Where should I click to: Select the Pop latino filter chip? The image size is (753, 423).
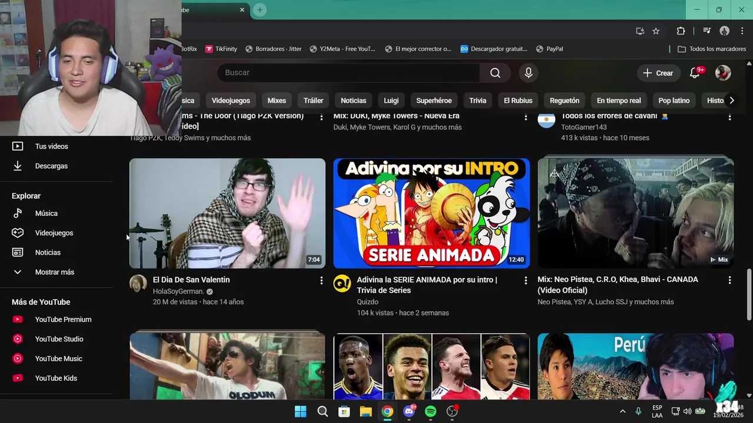(x=674, y=100)
